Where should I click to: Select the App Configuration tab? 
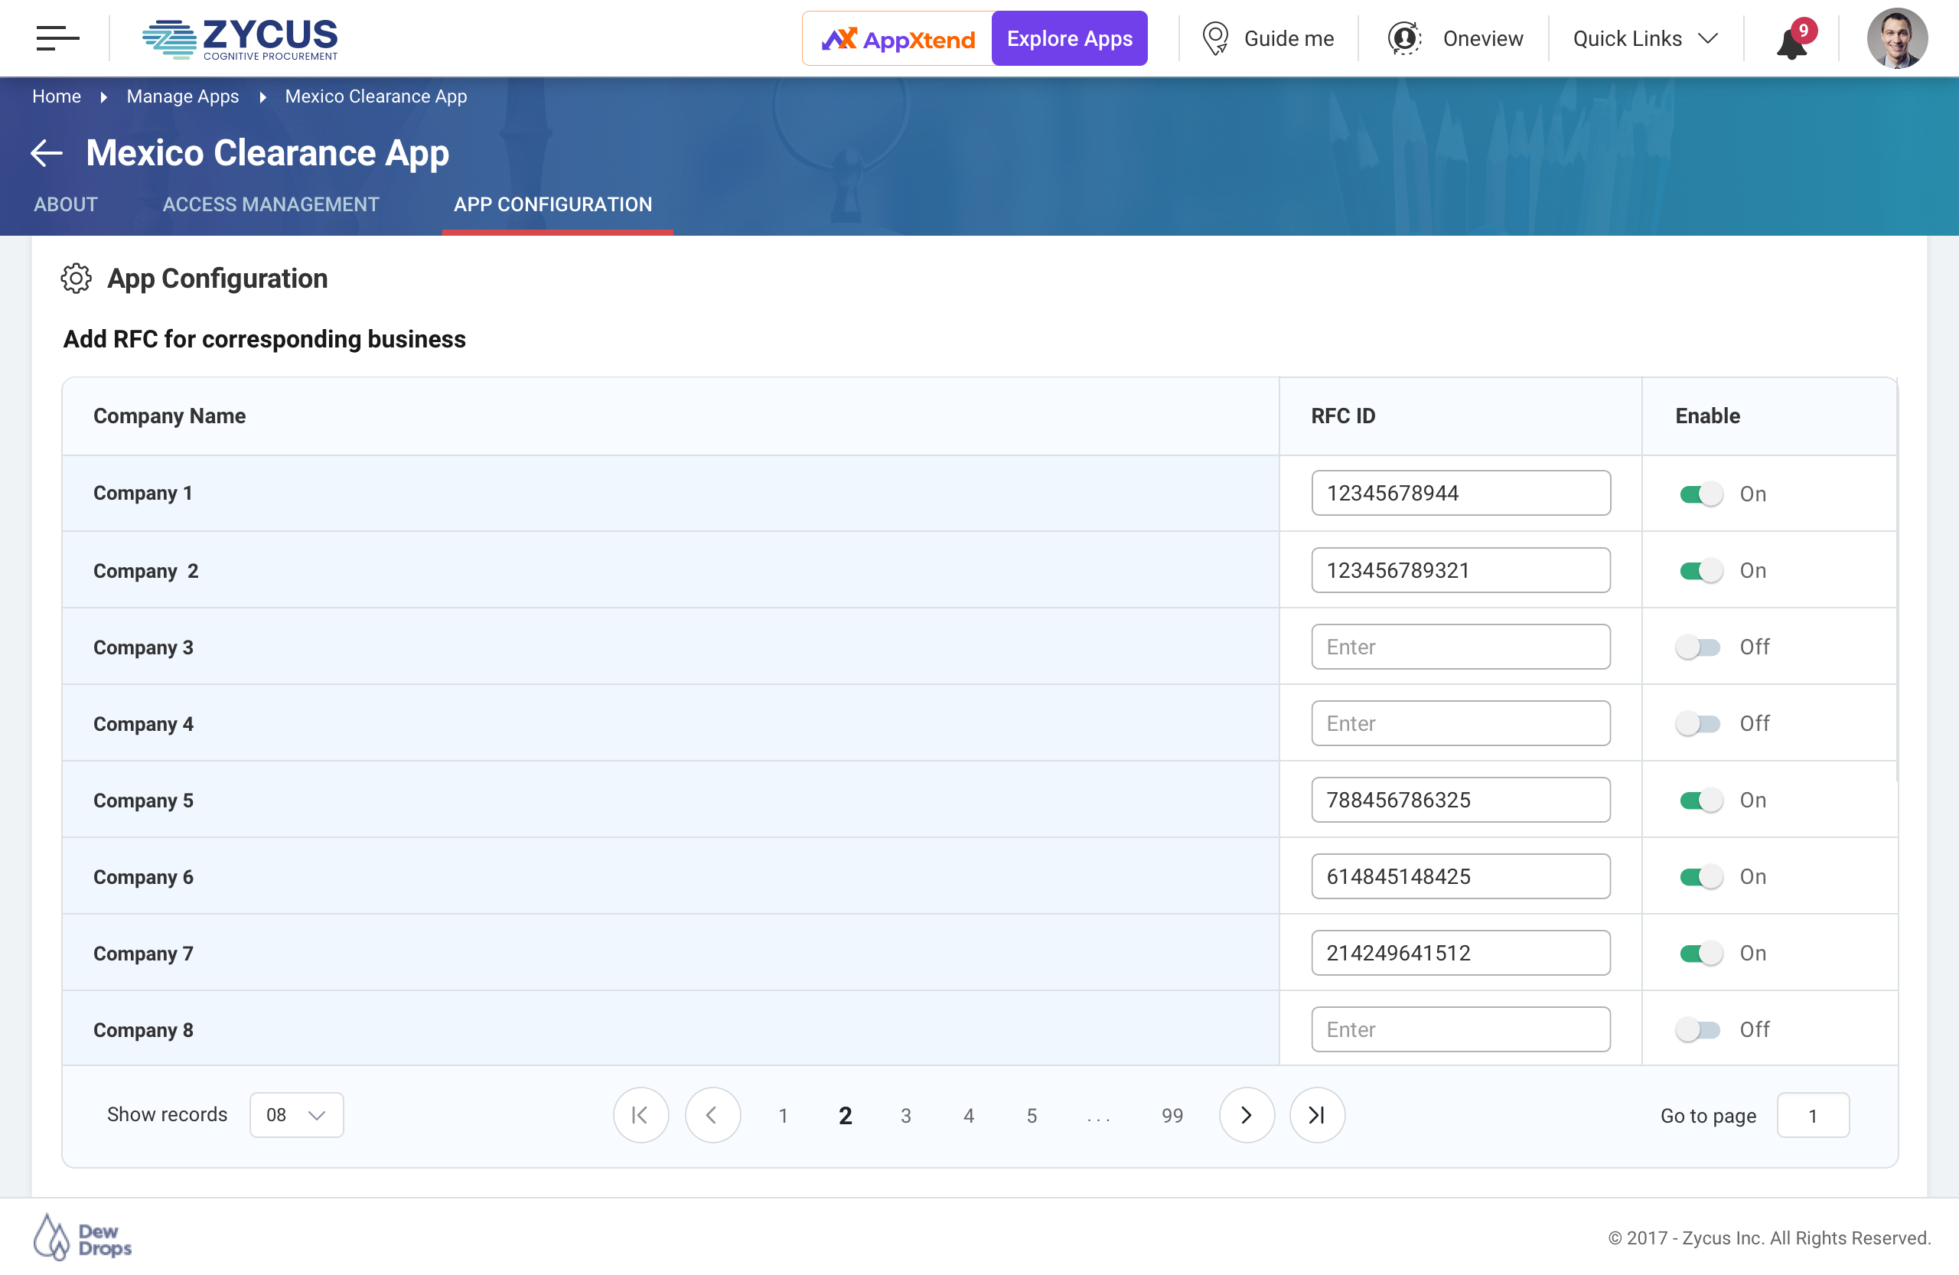tap(553, 205)
